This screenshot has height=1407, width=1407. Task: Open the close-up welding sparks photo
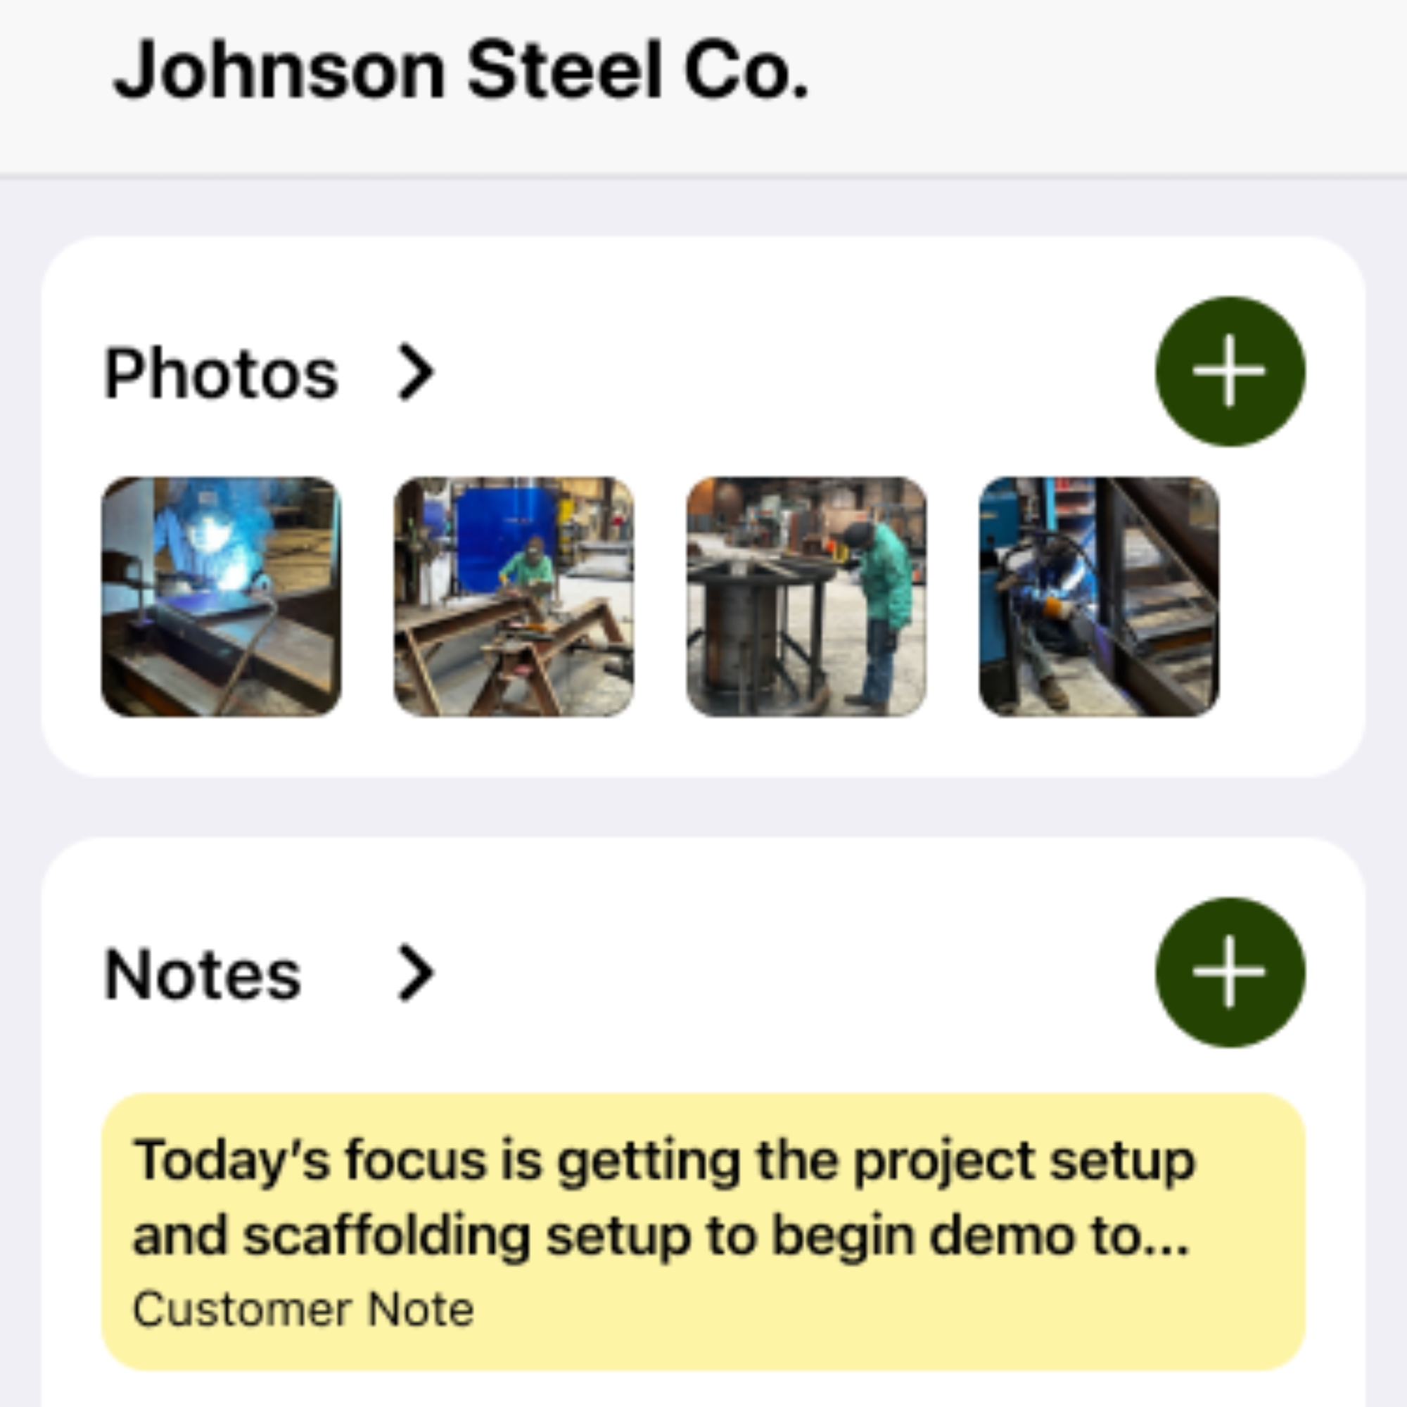click(221, 597)
